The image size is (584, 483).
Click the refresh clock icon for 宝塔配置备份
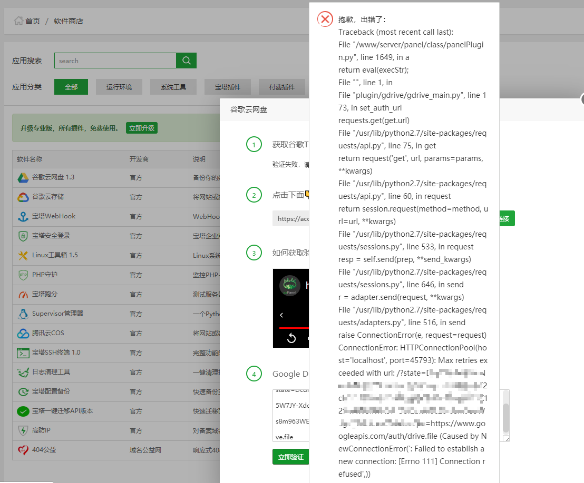click(x=23, y=391)
